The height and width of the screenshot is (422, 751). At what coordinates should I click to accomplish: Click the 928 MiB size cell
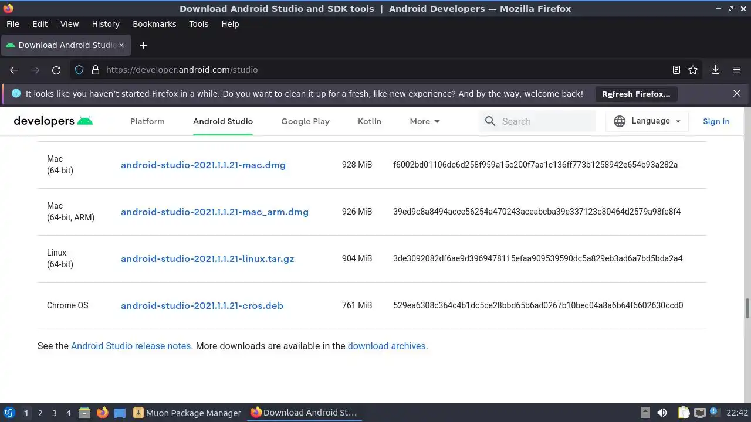pyautogui.click(x=357, y=165)
